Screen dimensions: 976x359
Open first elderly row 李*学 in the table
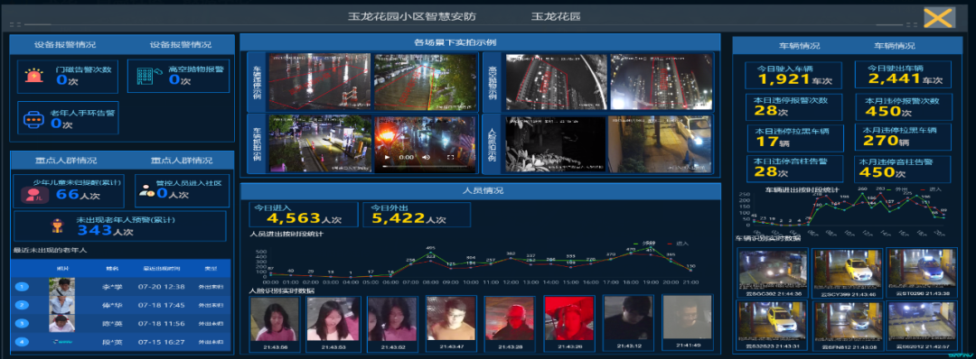[120, 286]
